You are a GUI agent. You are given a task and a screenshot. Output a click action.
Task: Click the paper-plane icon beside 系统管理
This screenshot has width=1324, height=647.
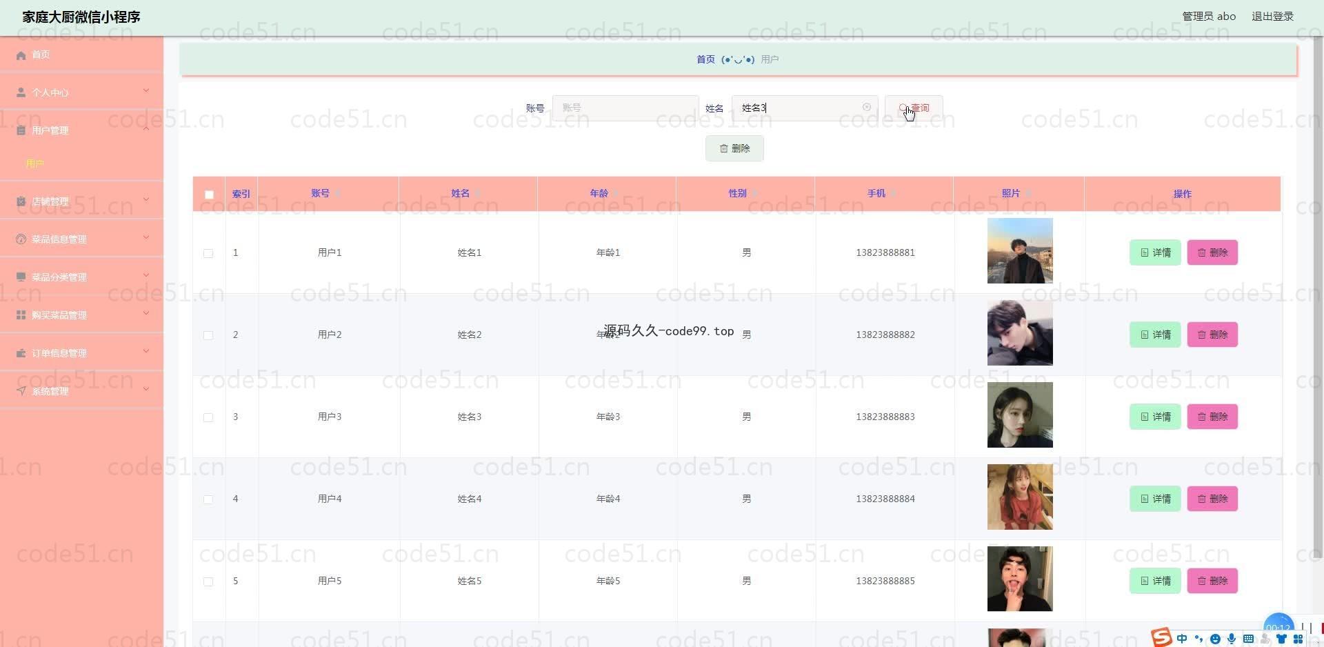pyautogui.click(x=21, y=391)
